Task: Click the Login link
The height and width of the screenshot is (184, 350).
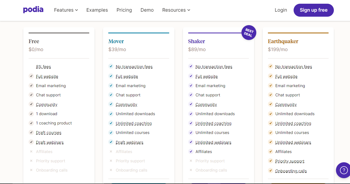Action: point(281,10)
